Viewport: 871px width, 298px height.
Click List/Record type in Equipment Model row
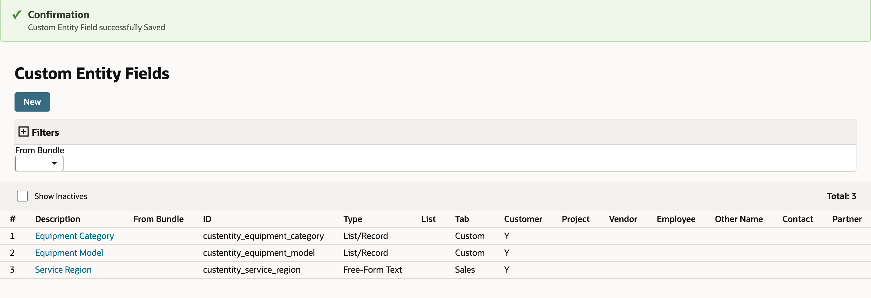tap(366, 253)
